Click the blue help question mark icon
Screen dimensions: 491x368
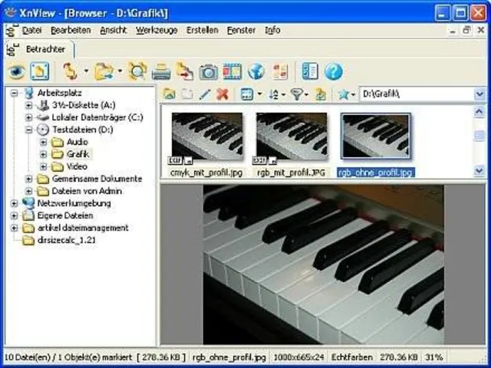tap(334, 71)
